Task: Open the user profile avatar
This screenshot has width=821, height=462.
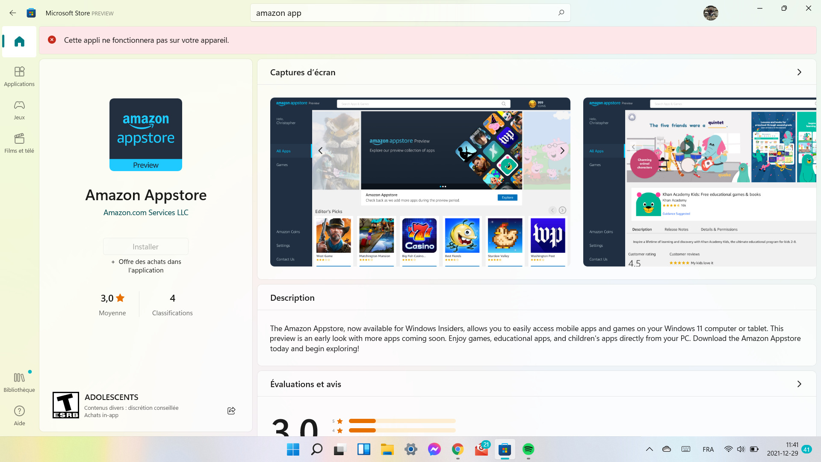Action: pos(711,13)
